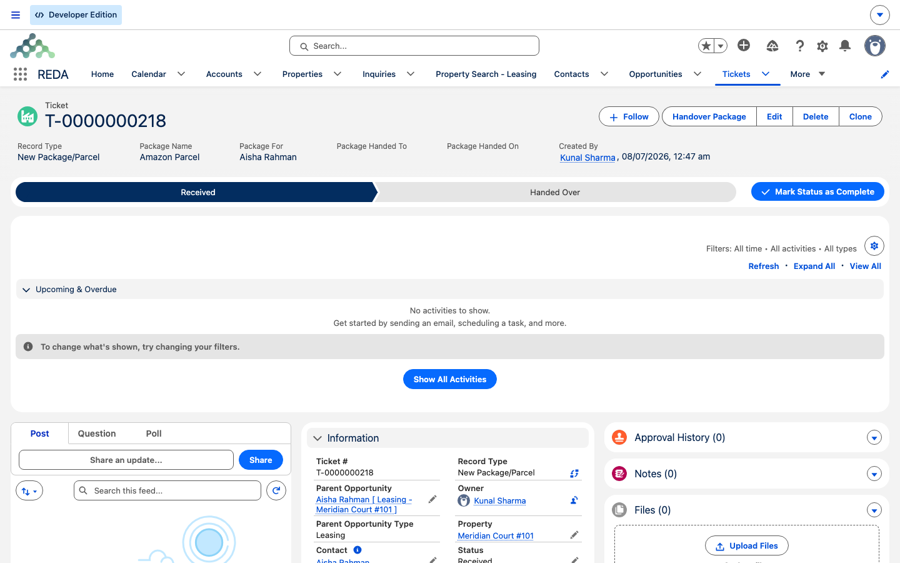Click the global Search field
The image size is (900, 563).
(x=414, y=46)
